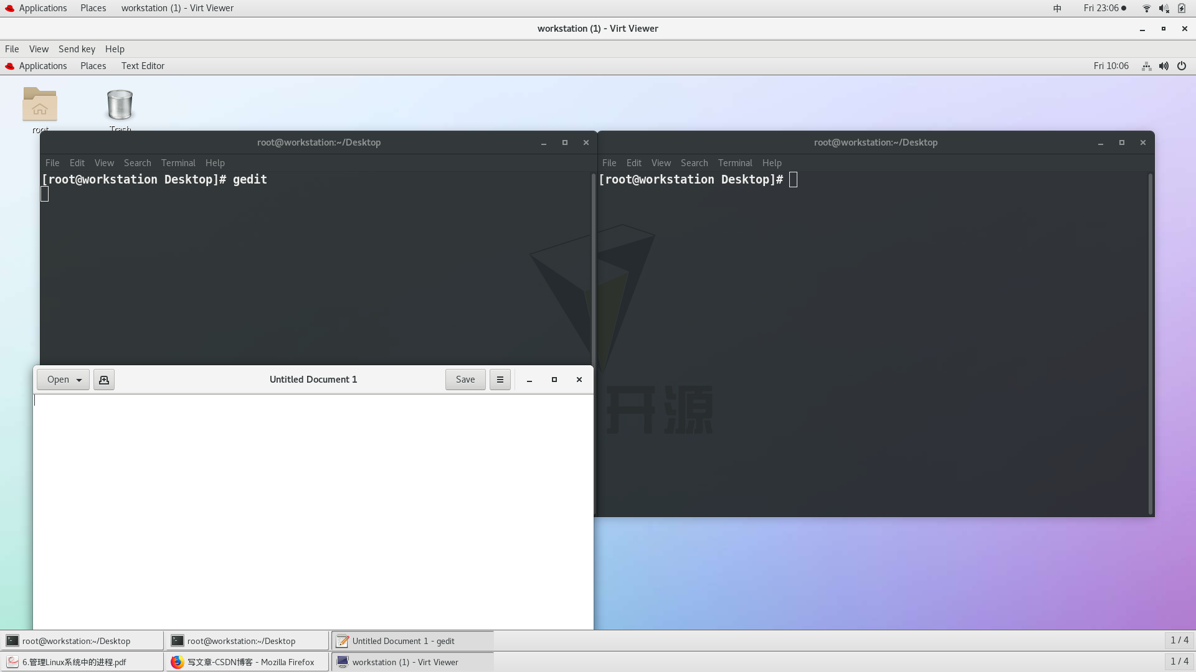Click the guest volume speaker icon
This screenshot has height=672, width=1196.
point(1164,66)
